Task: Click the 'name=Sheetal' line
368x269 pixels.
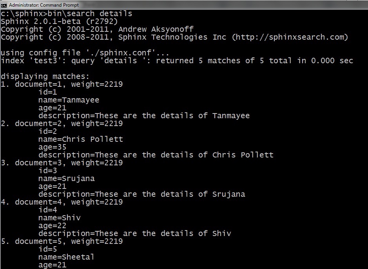Action: click(66, 257)
